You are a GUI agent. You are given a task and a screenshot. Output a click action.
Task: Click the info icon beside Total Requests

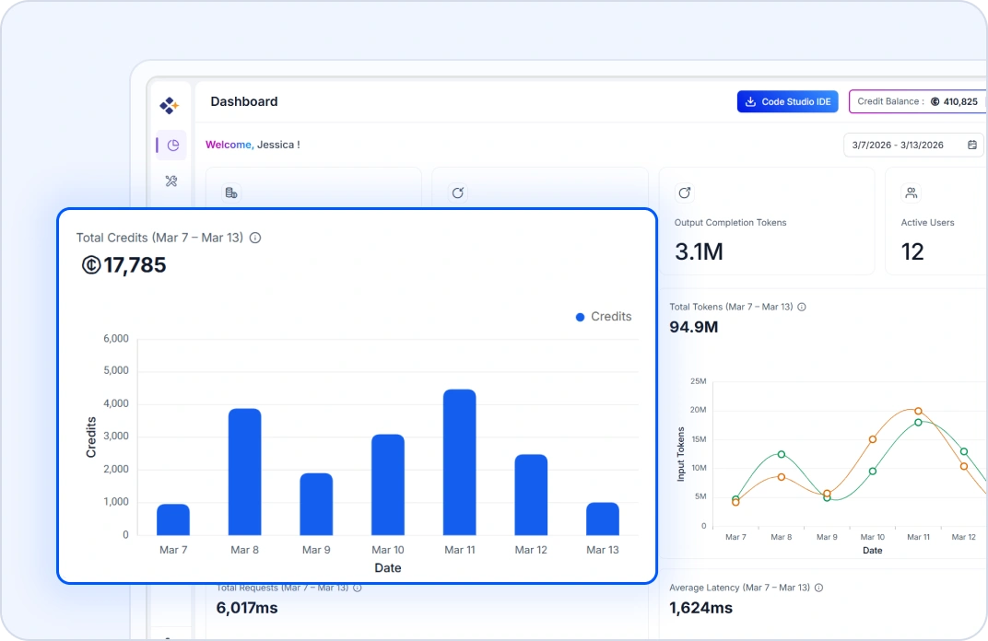[x=358, y=587]
